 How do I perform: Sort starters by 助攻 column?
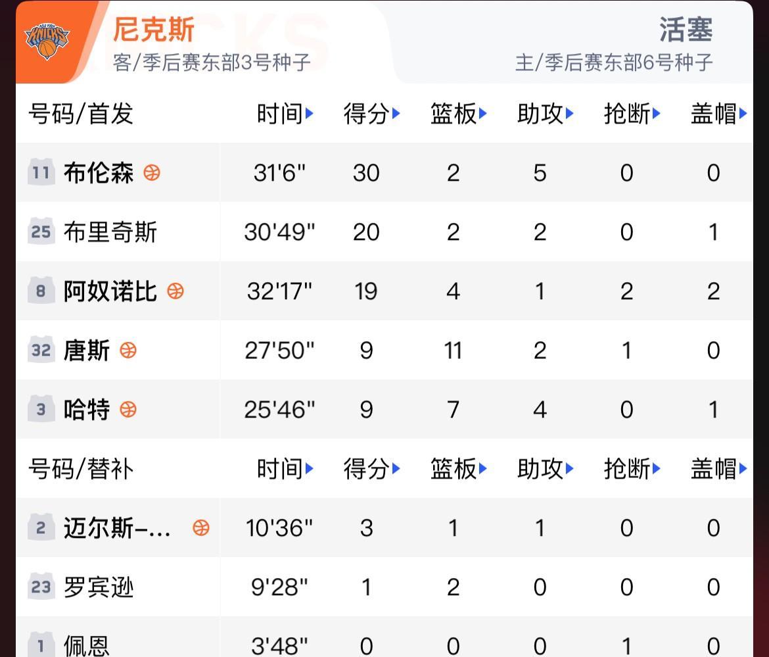coord(546,114)
